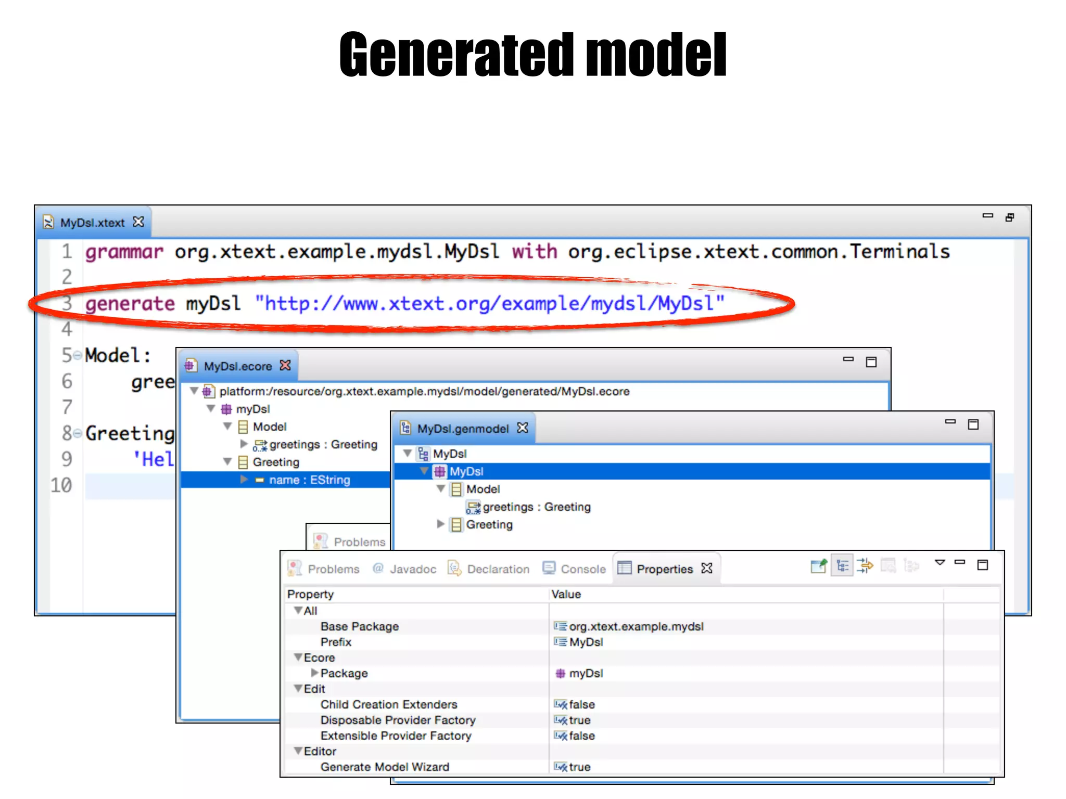Expand Greeting node in genmodel tree
Image resolution: width=1066 pixels, height=799 pixels.
pyautogui.click(x=440, y=524)
